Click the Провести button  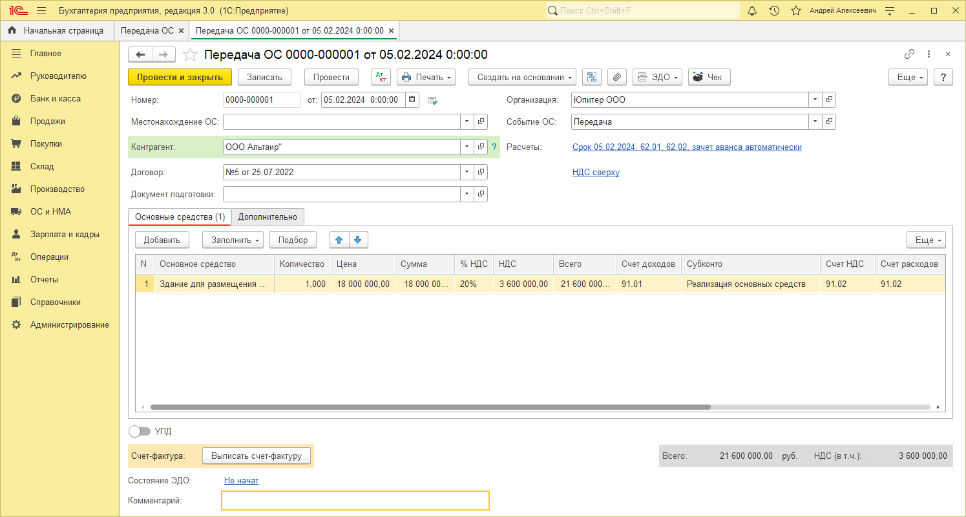tap(331, 77)
